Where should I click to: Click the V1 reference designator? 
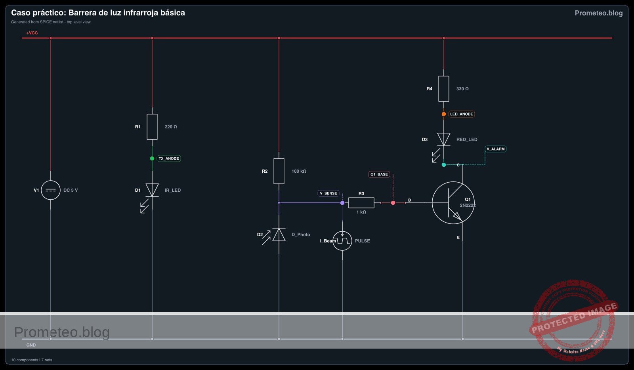36,190
